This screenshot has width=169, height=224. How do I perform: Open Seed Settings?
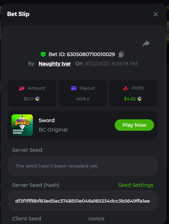click(x=136, y=185)
